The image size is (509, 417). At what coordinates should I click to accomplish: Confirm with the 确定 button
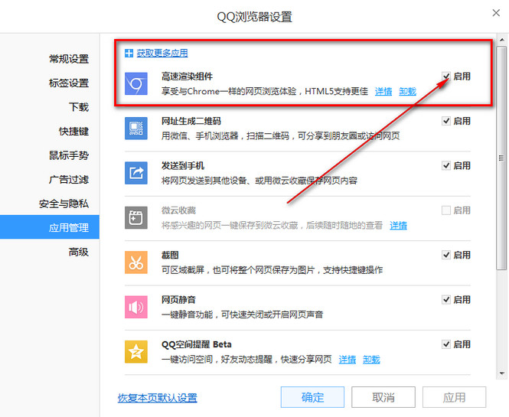pyautogui.click(x=312, y=397)
